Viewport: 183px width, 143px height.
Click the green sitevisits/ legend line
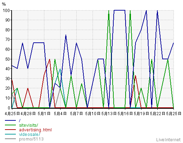tap(10, 125)
